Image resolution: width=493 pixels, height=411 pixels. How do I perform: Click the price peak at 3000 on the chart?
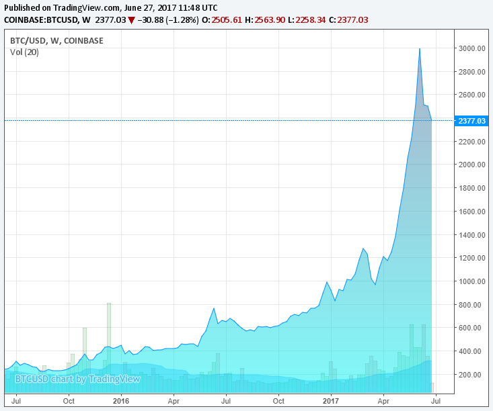click(x=420, y=49)
